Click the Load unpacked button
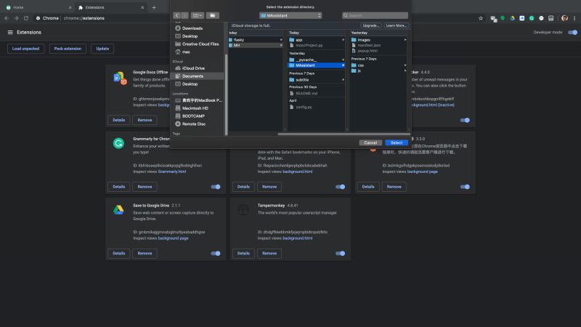 (25, 49)
